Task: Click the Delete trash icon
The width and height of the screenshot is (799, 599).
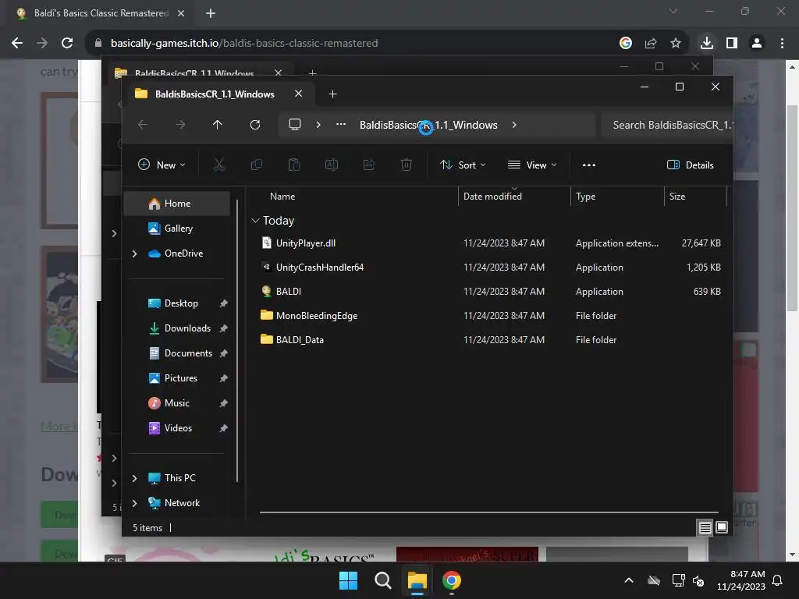Action: pos(406,165)
